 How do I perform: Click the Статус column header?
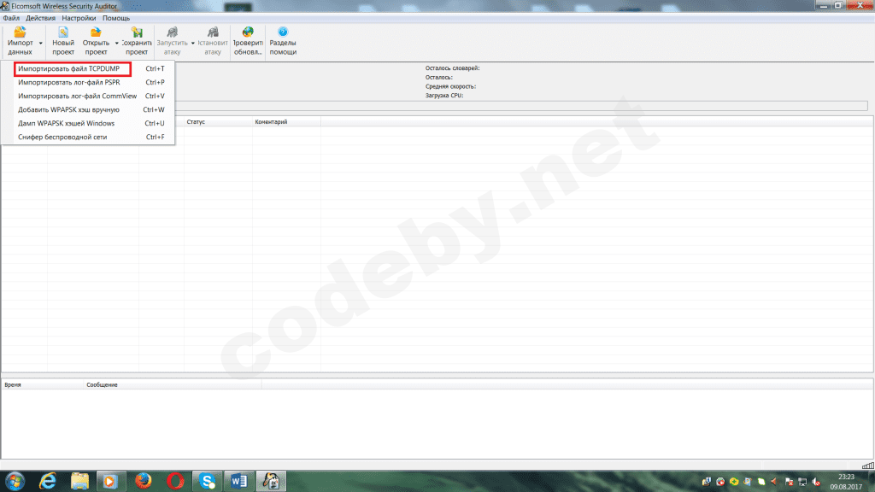pyautogui.click(x=218, y=121)
